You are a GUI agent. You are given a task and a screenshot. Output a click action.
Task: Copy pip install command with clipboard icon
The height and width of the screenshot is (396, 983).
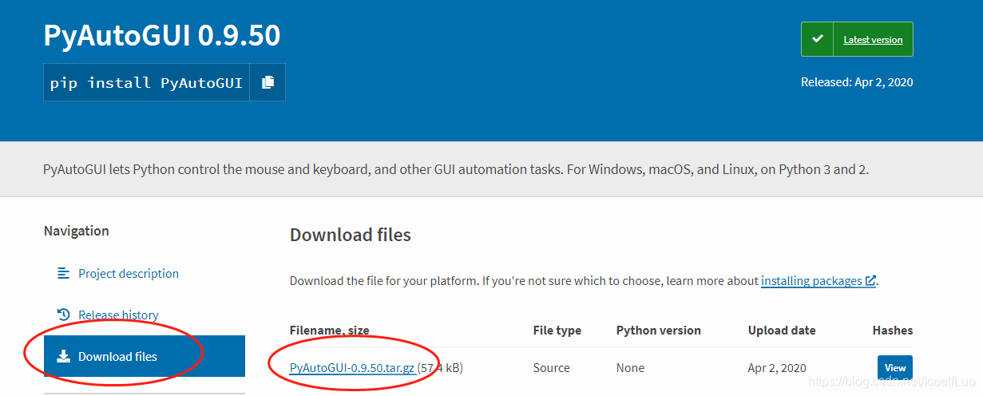pos(268,82)
